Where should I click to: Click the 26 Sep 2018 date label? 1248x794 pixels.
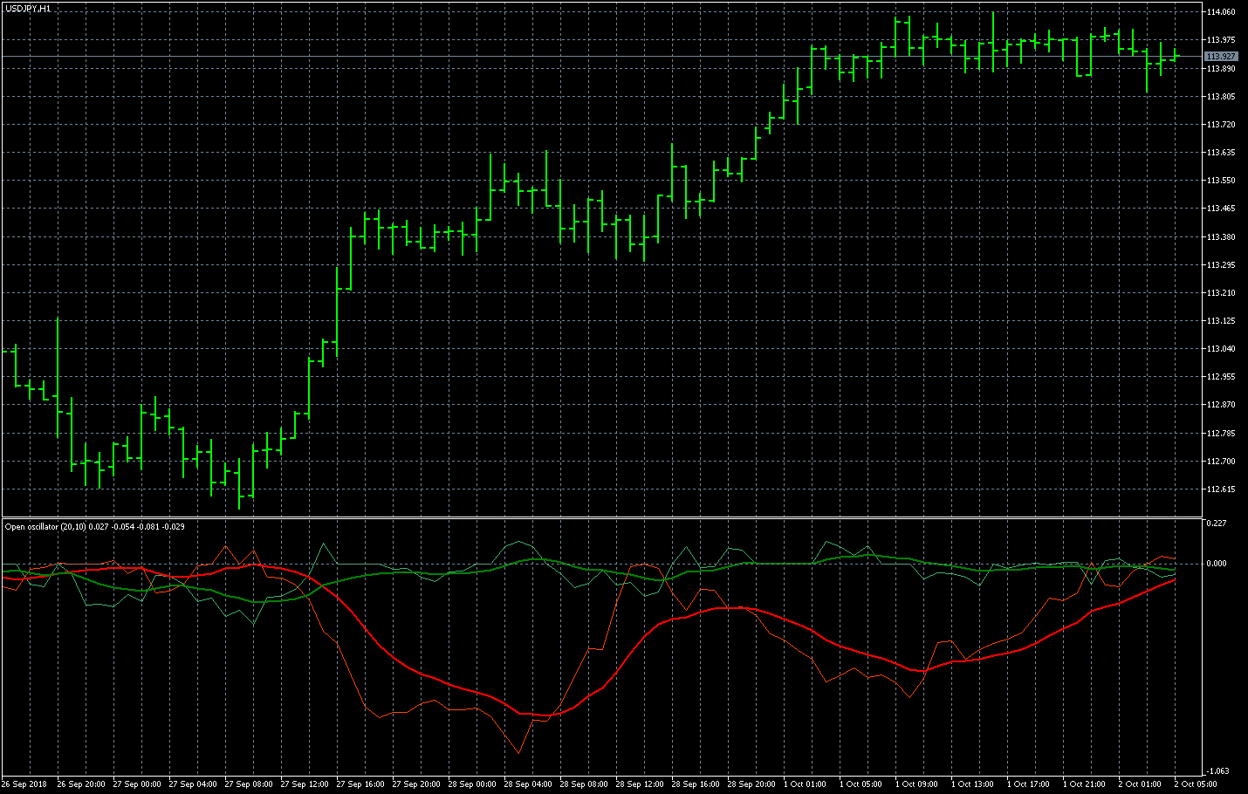point(25,784)
